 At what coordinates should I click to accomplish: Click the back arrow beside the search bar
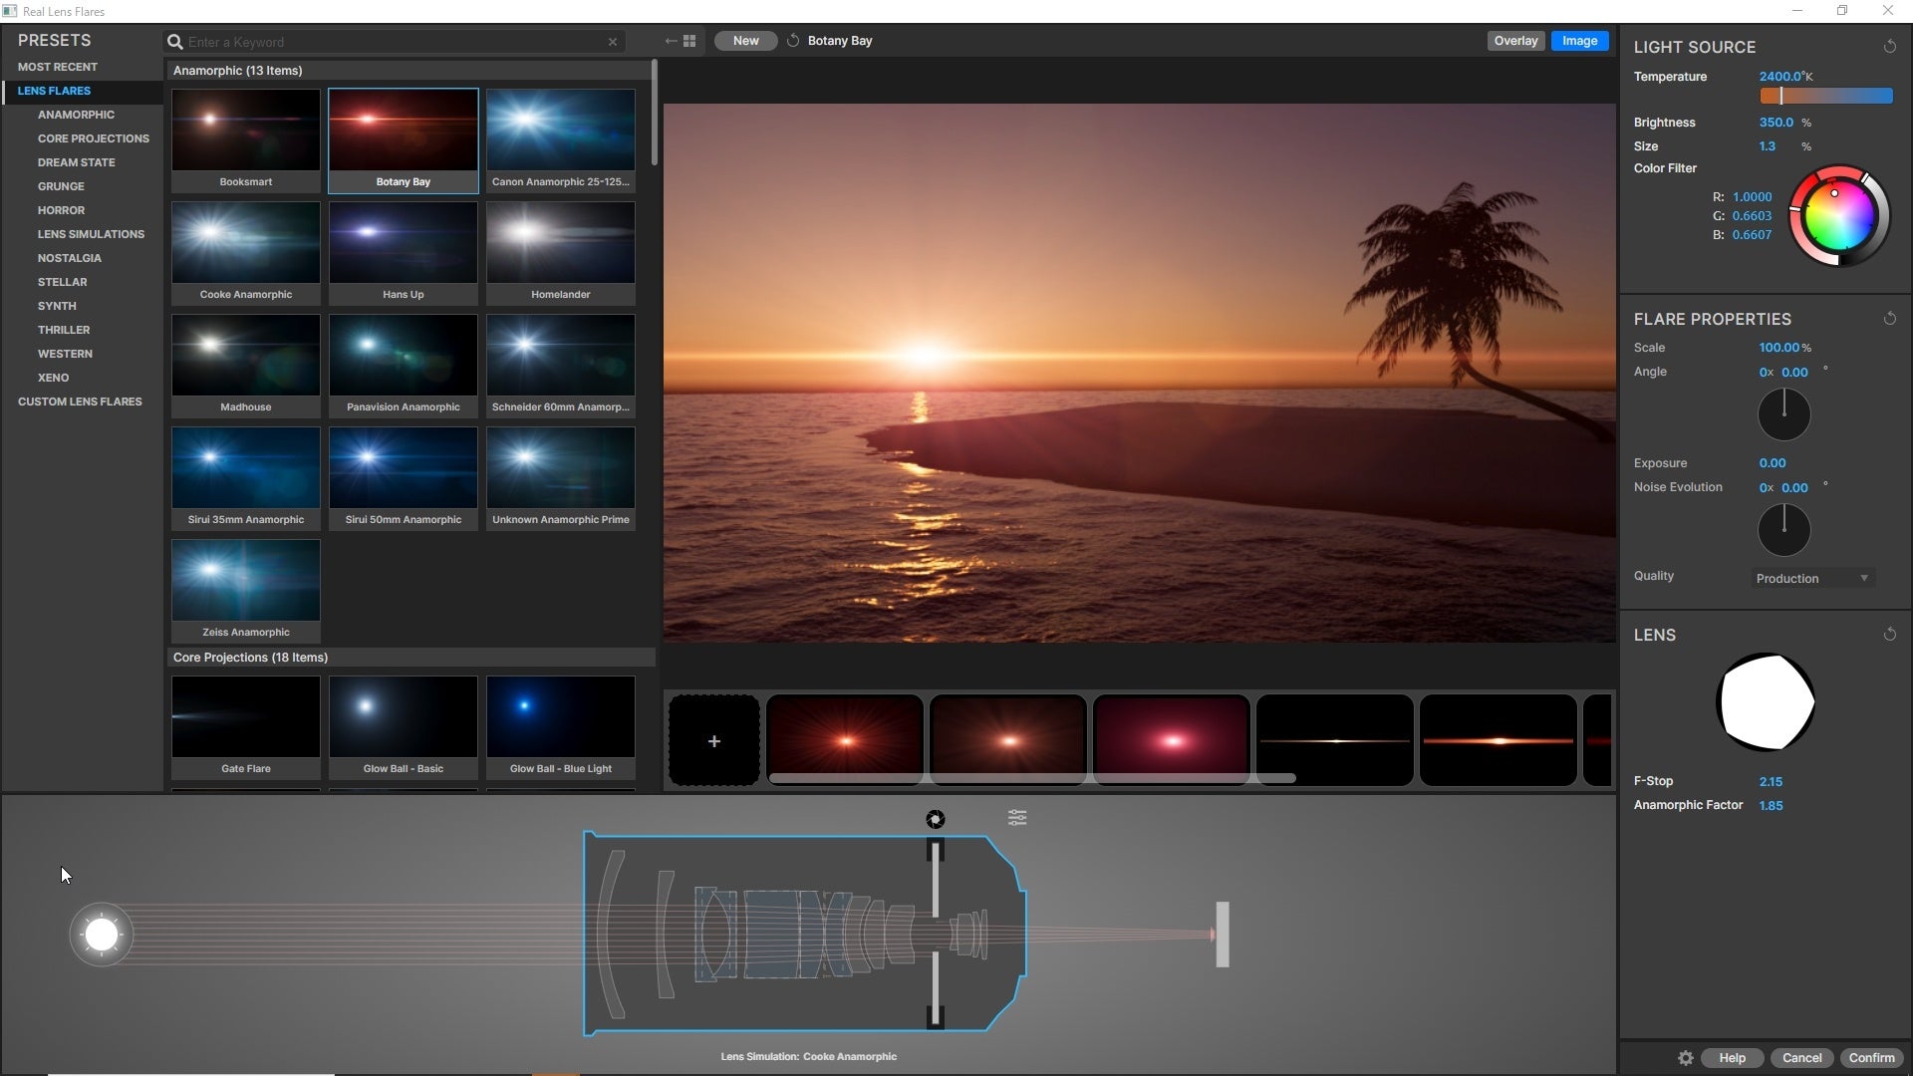pyautogui.click(x=671, y=41)
